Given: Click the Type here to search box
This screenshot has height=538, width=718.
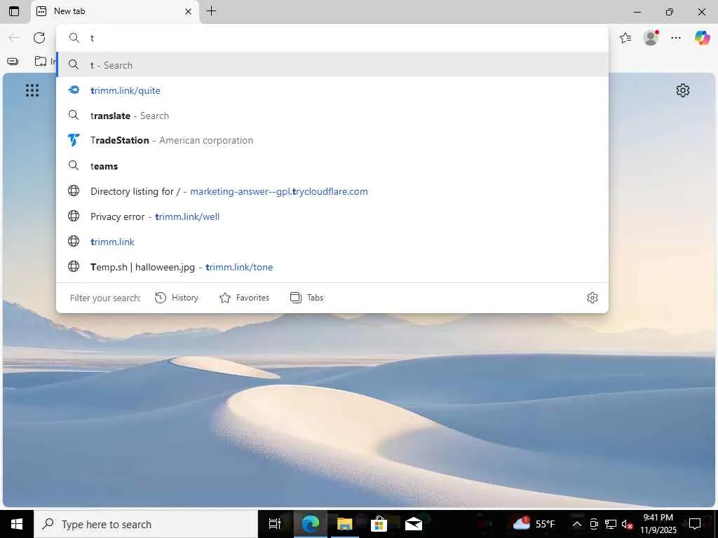Looking at the screenshot, I should click(146, 524).
